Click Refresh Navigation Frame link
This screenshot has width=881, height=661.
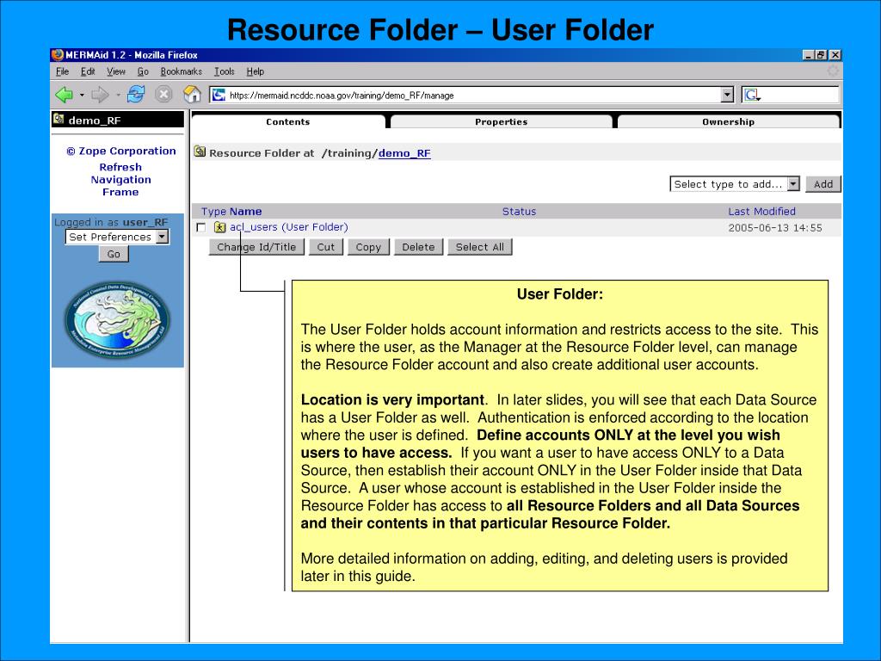(x=120, y=179)
